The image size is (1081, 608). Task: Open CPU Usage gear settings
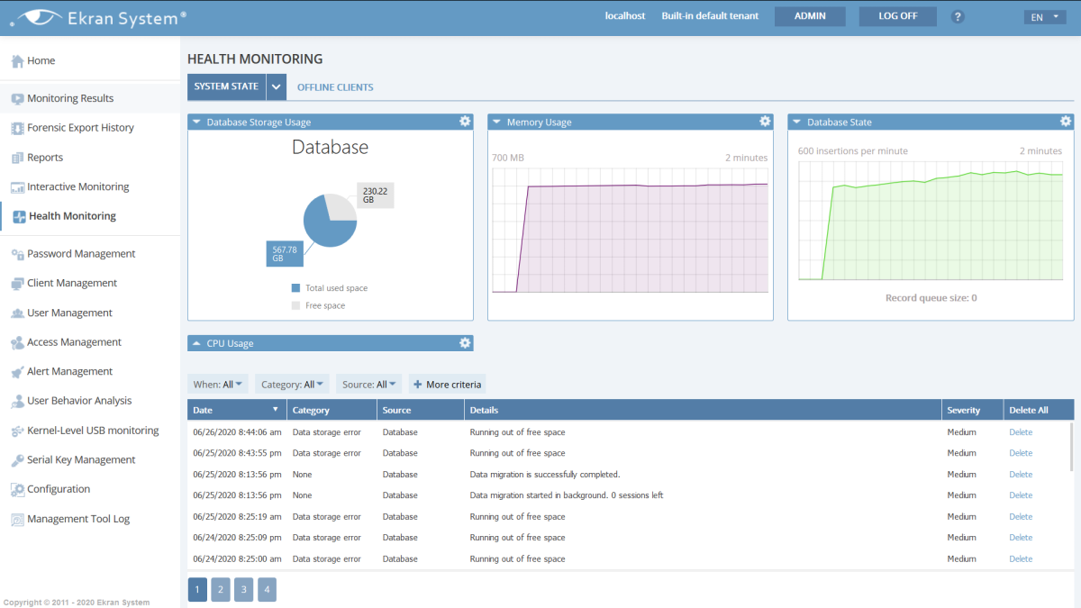tap(465, 343)
